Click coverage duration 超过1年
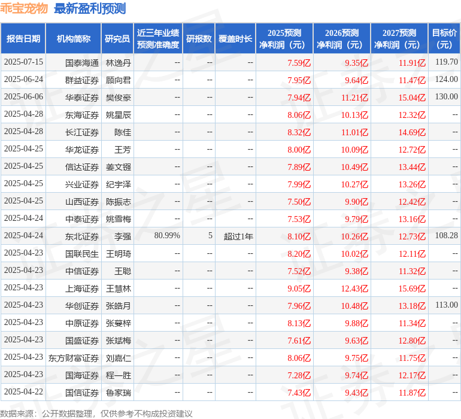 click(238, 236)
